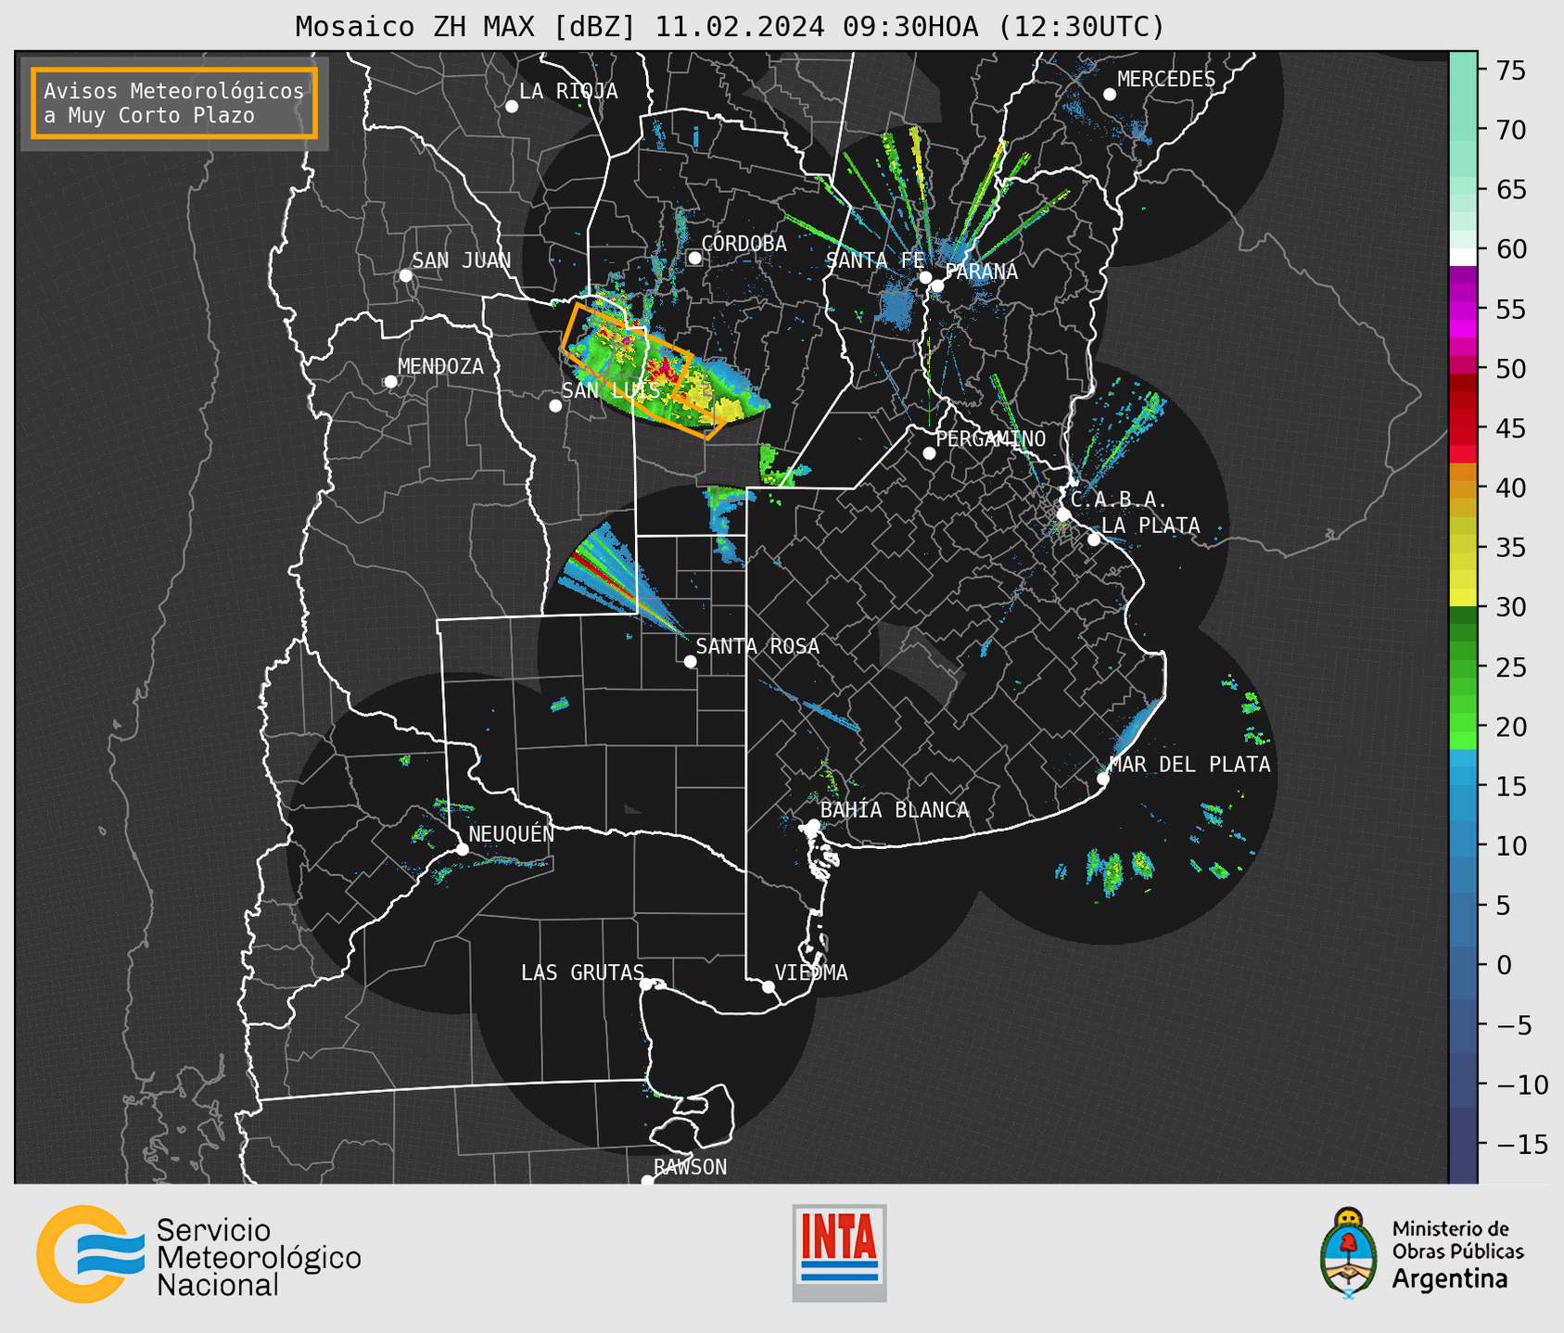Click the BAHÍA BLANCA city marker dot
1564x1333 pixels.
pyautogui.click(x=813, y=825)
